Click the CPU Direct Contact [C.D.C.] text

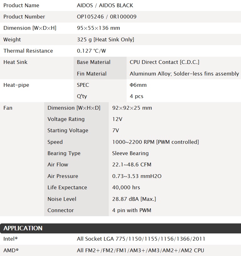tap(164, 62)
